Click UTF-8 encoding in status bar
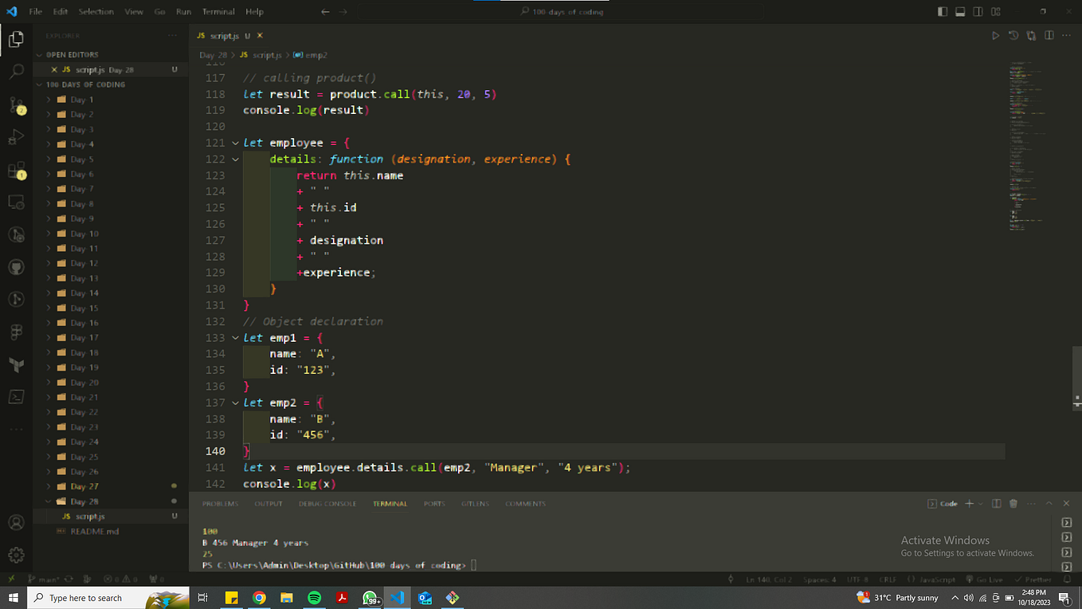This screenshot has width=1082, height=609. 858,580
